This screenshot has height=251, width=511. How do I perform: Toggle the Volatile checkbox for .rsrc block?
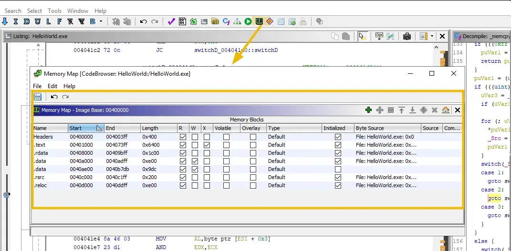tap(226, 178)
